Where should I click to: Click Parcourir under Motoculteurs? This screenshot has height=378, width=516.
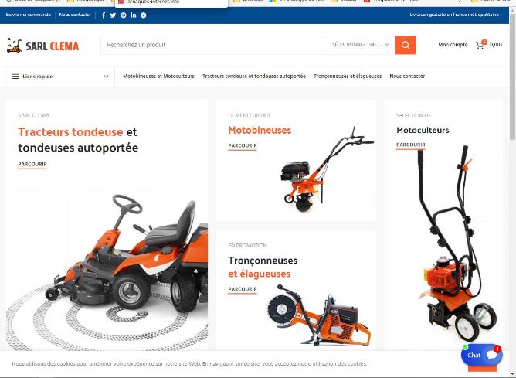tap(411, 145)
